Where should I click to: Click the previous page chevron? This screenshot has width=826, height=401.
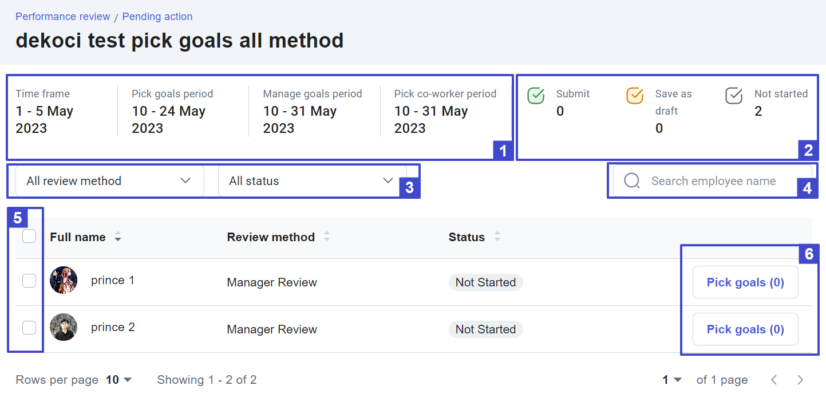click(774, 379)
